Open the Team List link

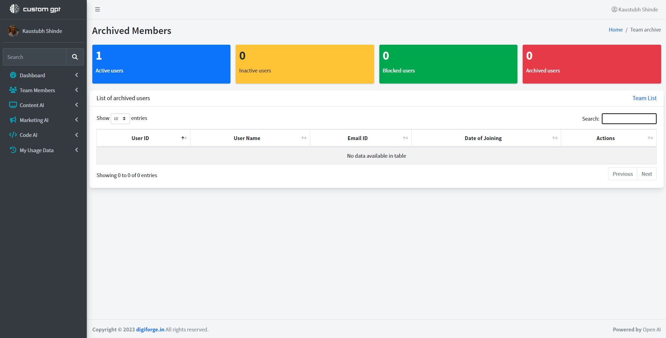644,98
